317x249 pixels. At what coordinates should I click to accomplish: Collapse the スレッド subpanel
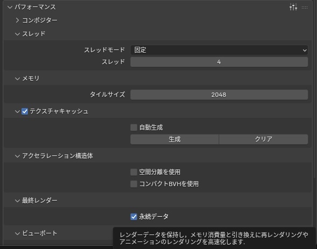[17, 34]
